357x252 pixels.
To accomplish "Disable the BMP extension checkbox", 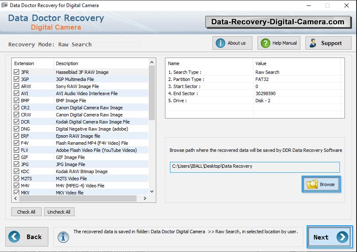I will coord(16,101).
